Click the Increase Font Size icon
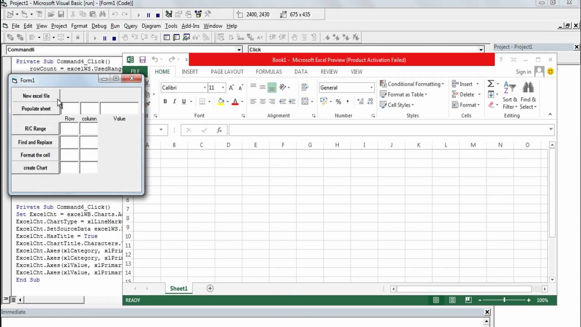581x327 pixels. click(x=231, y=88)
